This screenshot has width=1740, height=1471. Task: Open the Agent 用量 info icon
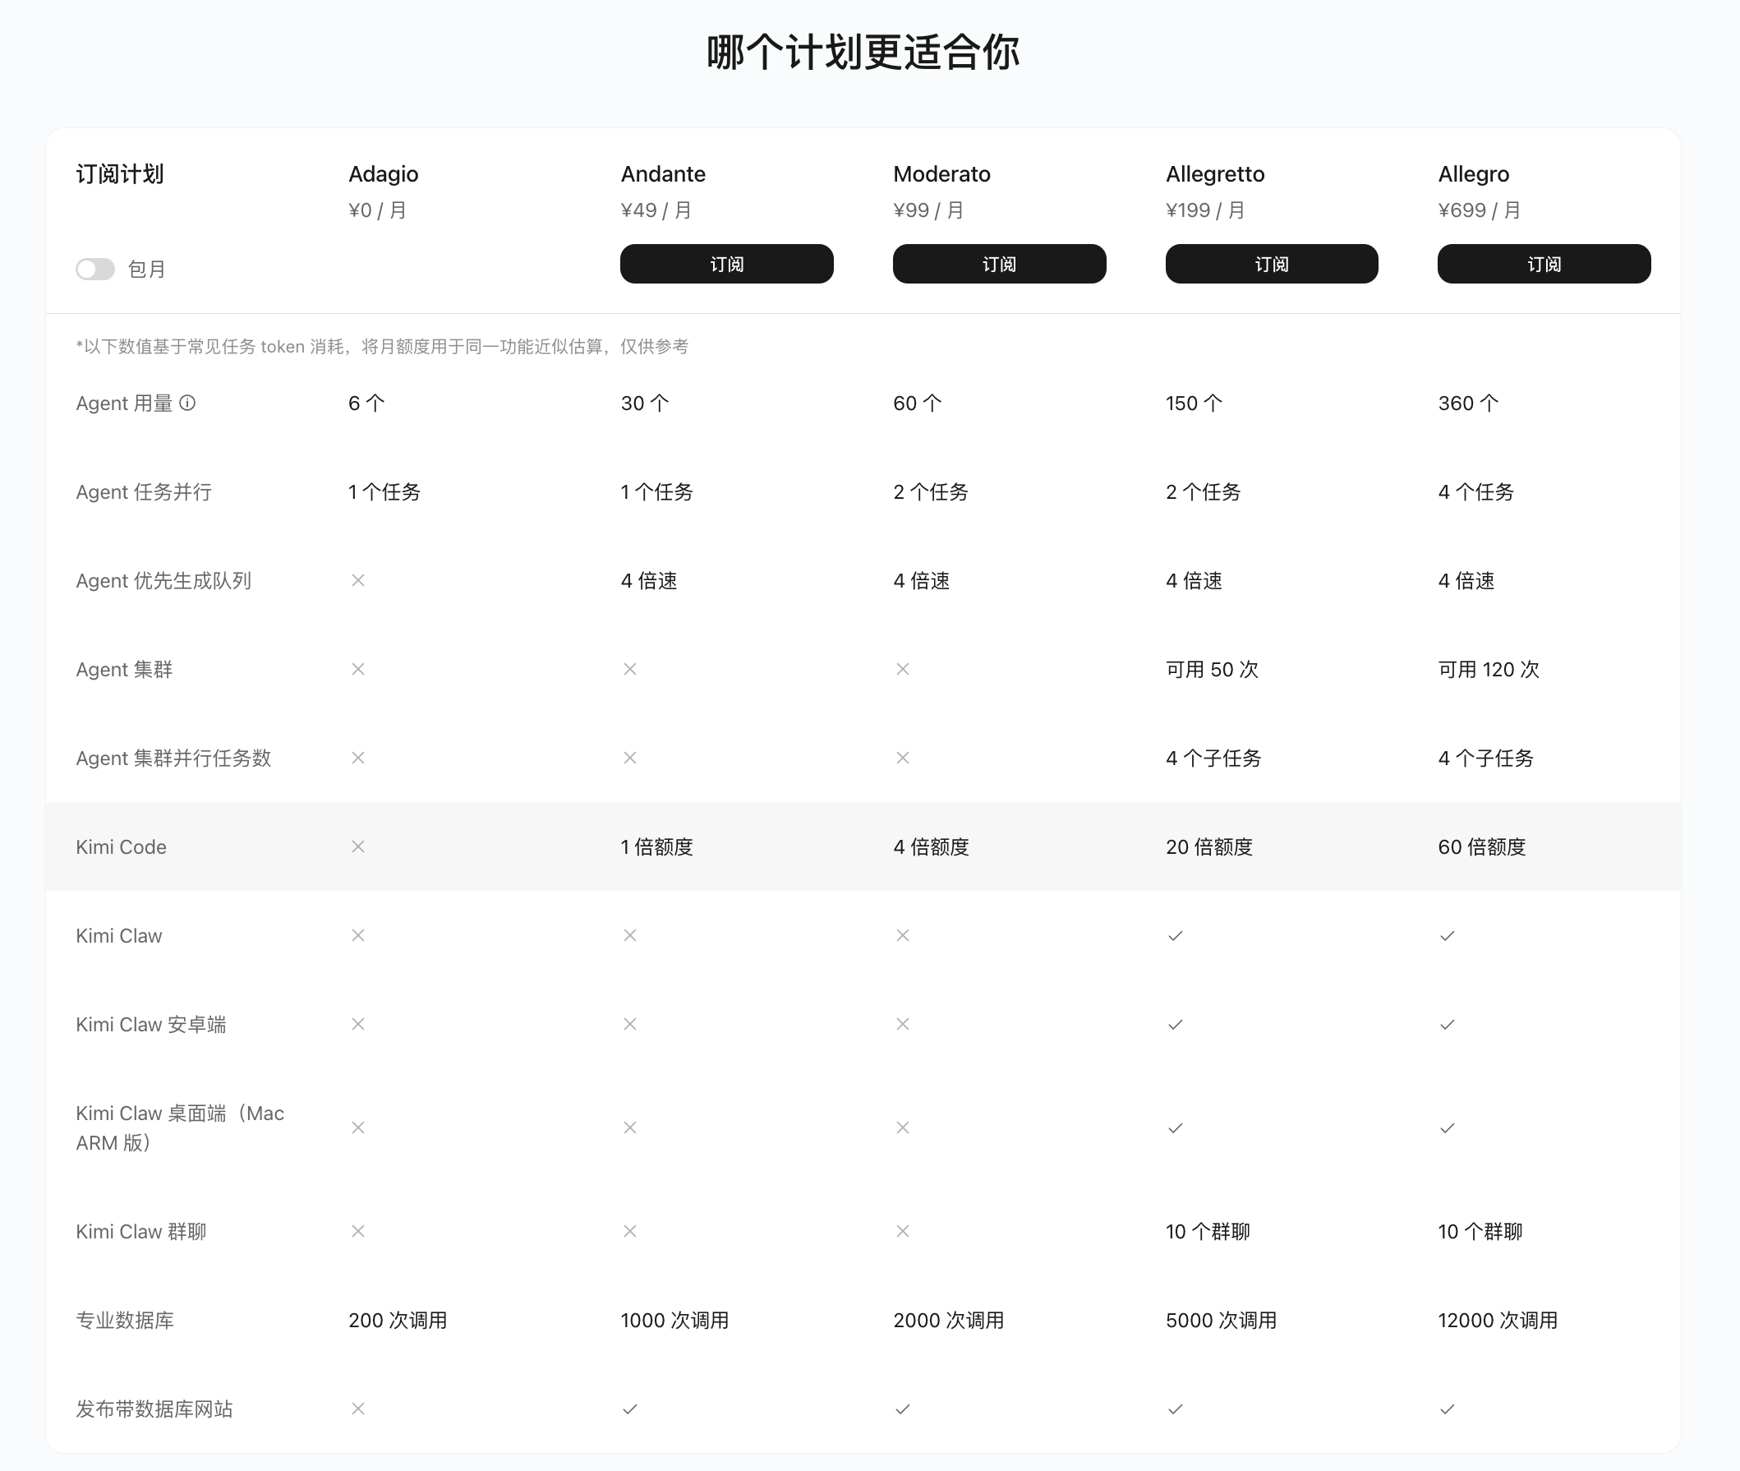coord(188,403)
